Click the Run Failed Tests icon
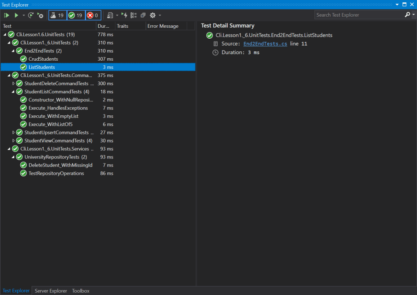Image resolution: width=417 pixels, height=295 pixels. coord(40,15)
